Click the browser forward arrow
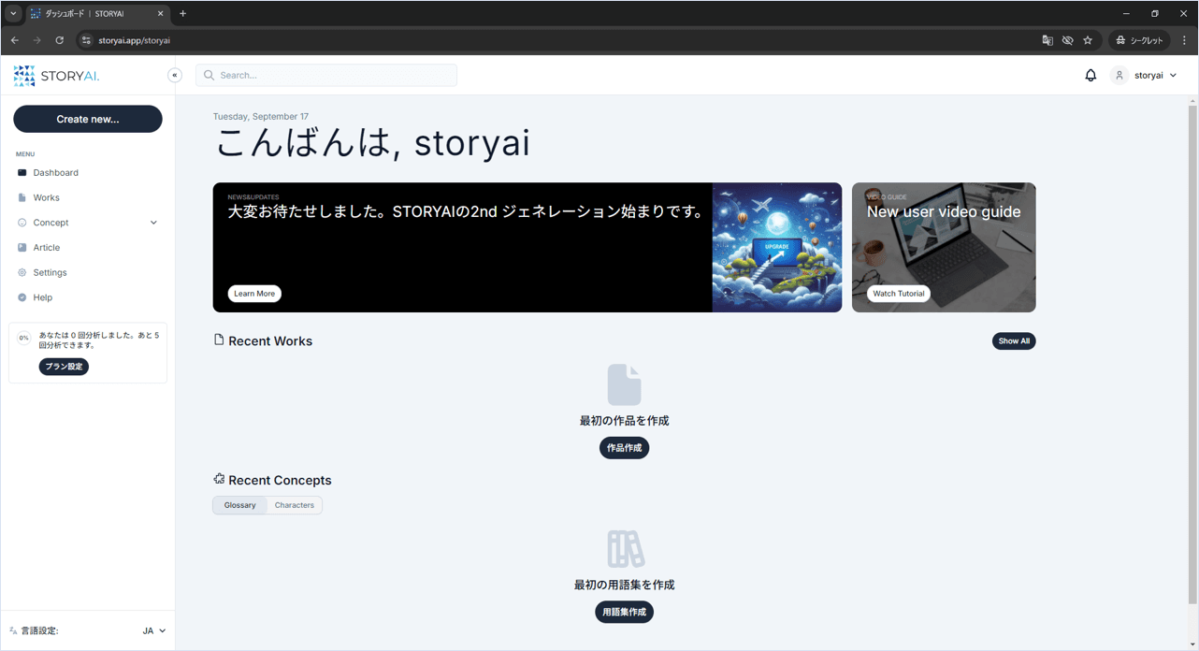1199x651 pixels. (x=37, y=40)
